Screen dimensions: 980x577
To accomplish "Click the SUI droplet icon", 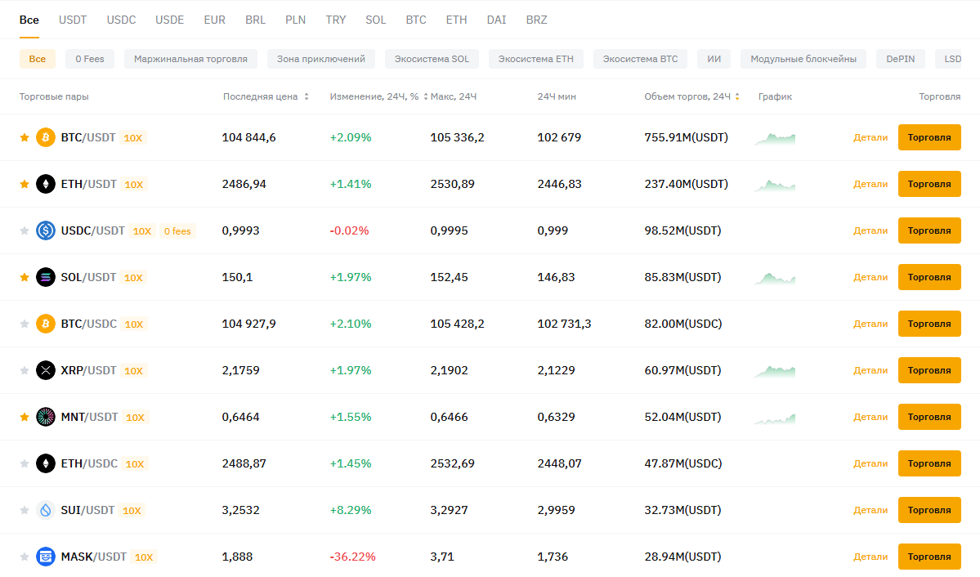I will tap(46, 510).
